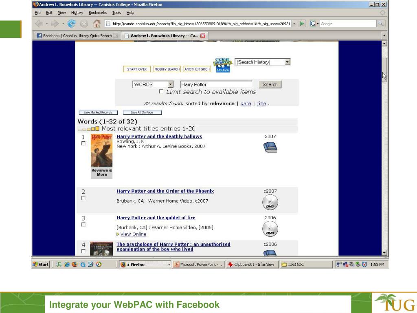Open the File menu
The height and width of the screenshot is (313, 417).
pos(37,13)
